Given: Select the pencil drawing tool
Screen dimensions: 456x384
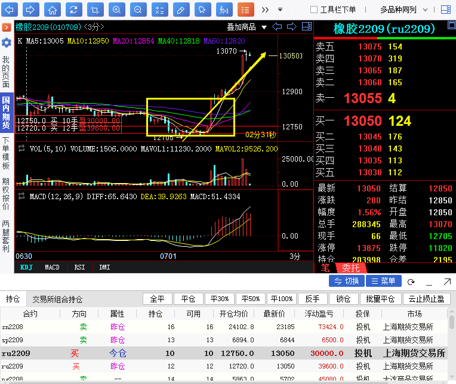Looking at the screenshot, I should [180, 10].
